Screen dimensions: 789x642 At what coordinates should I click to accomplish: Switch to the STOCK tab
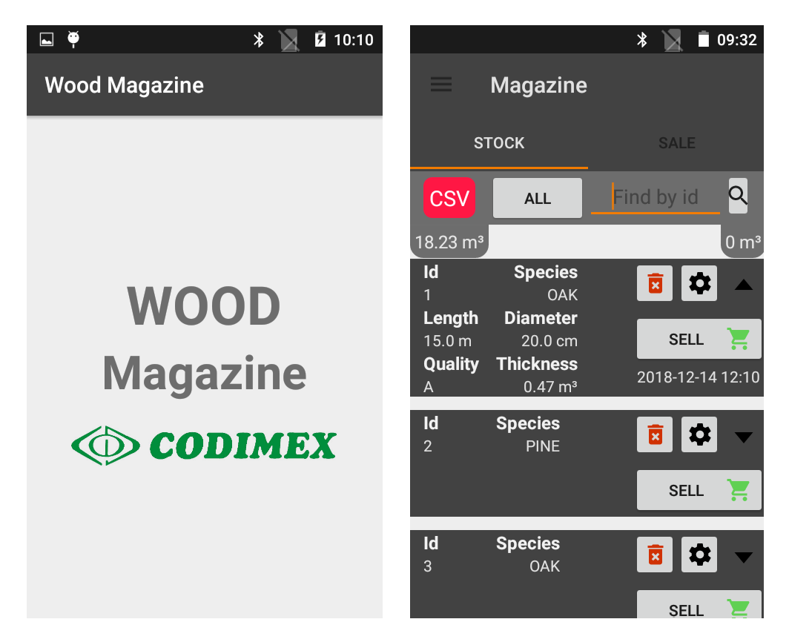coord(499,143)
